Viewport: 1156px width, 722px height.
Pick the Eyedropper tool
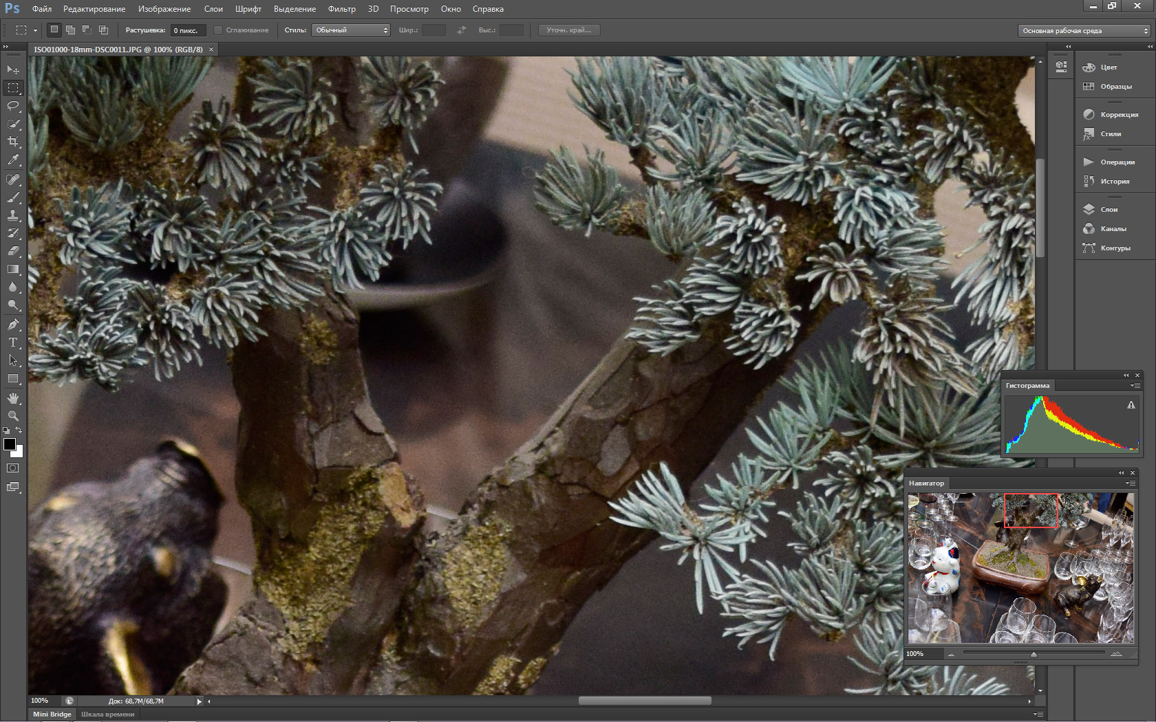click(13, 160)
